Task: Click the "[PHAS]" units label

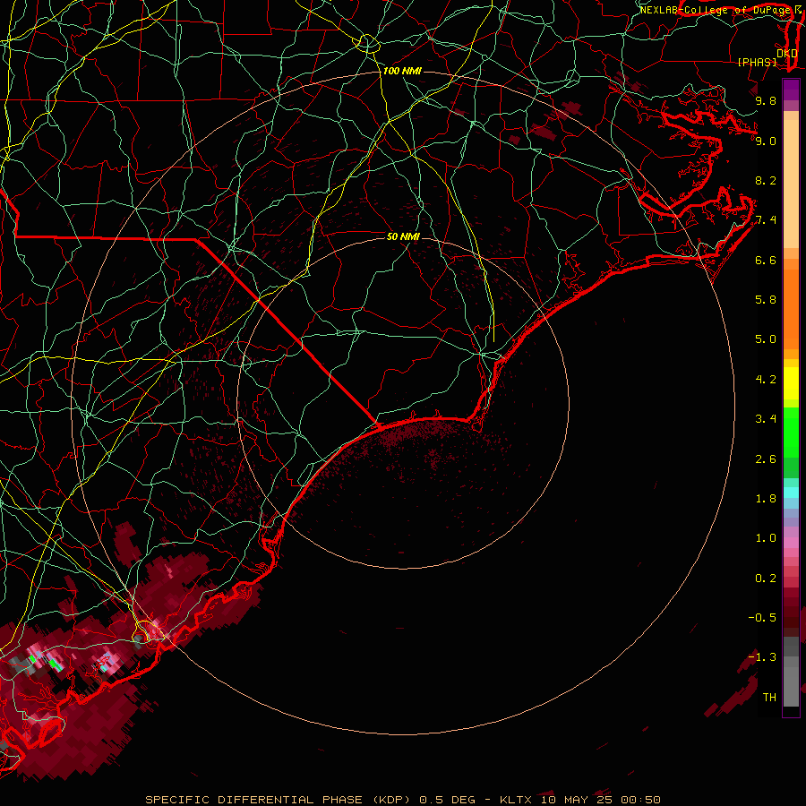Action: coord(757,62)
